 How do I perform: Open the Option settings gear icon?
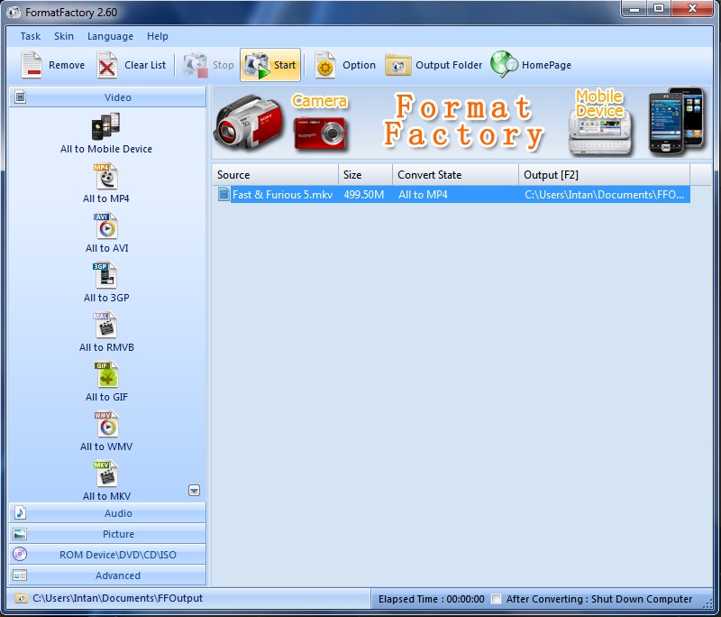tap(325, 65)
